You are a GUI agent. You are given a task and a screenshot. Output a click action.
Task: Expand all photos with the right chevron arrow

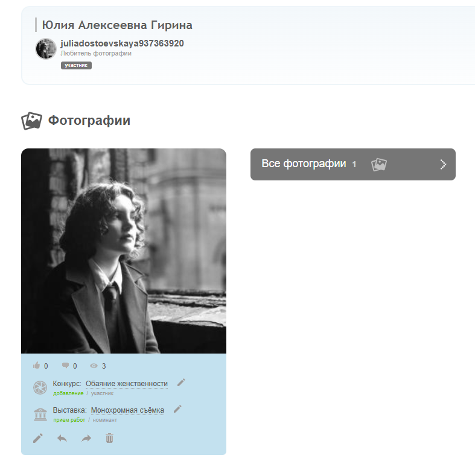[x=443, y=165]
